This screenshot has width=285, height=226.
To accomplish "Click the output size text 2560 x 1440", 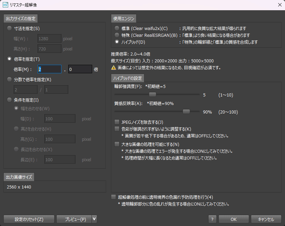I will (19, 187).
